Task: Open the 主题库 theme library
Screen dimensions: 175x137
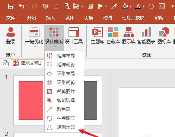Action: click(x=98, y=35)
